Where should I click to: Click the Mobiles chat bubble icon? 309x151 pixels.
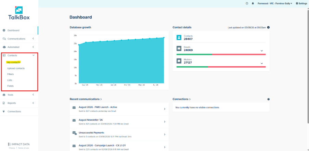pos(179,61)
